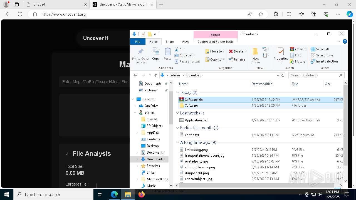
Task: Navigate back in File Explorer
Action: [x=135, y=75]
